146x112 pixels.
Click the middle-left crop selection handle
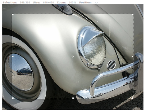[13, 56]
